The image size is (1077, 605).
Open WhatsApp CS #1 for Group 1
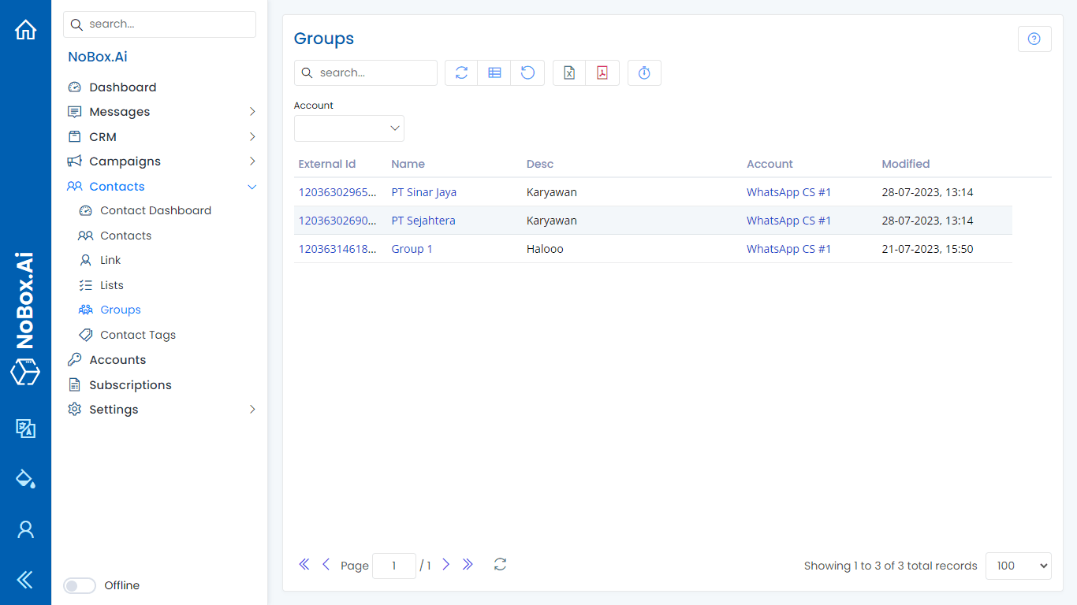pos(788,248)
